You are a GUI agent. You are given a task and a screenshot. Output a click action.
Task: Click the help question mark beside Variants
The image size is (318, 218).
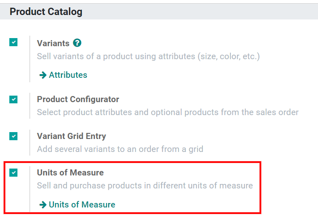pos(77,43)
